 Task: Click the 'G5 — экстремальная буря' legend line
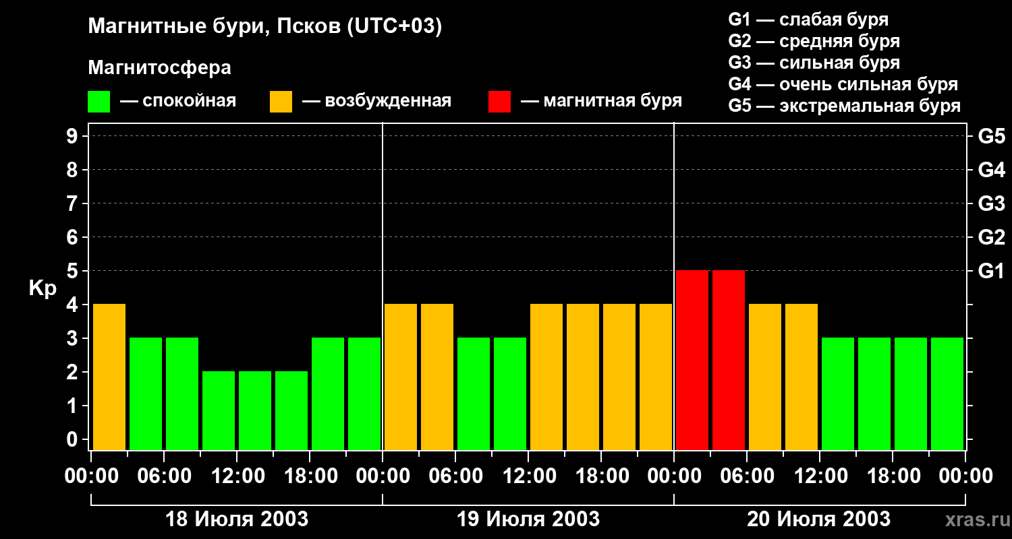click(845, 106)
